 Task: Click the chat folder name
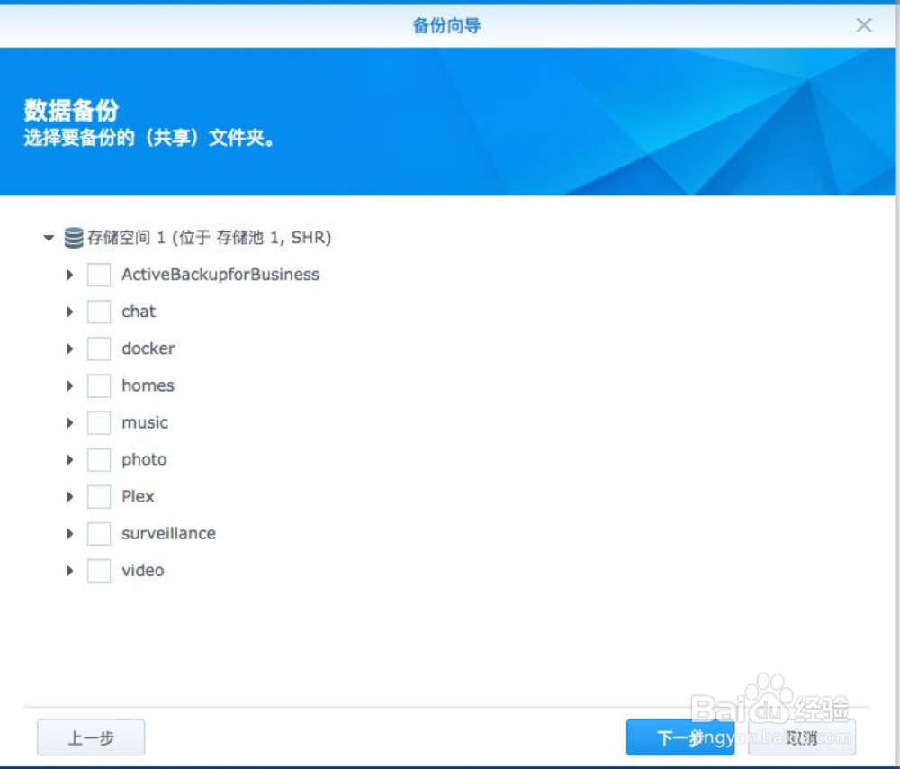pyautogui.click(x=139, y=312)
